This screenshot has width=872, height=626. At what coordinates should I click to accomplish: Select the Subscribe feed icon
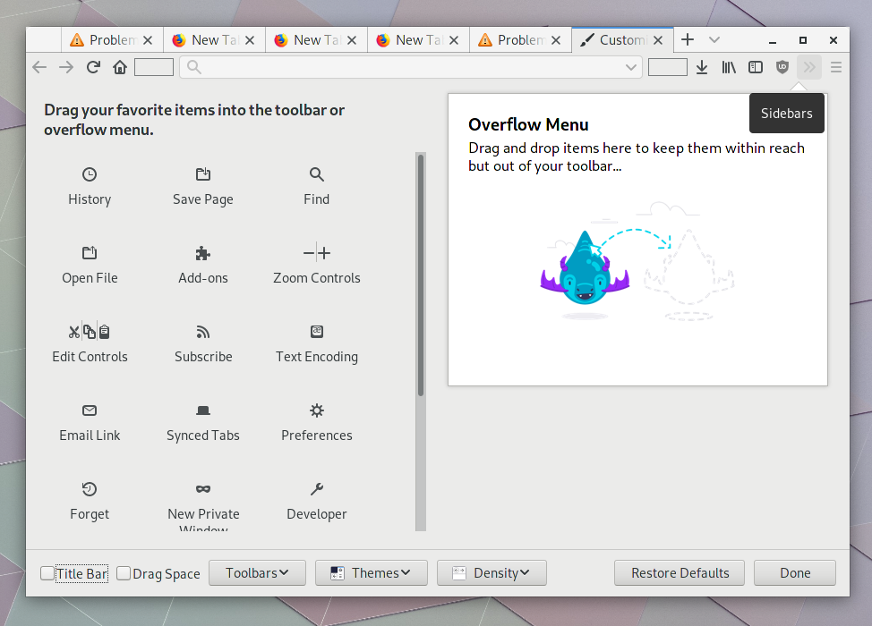203,332
